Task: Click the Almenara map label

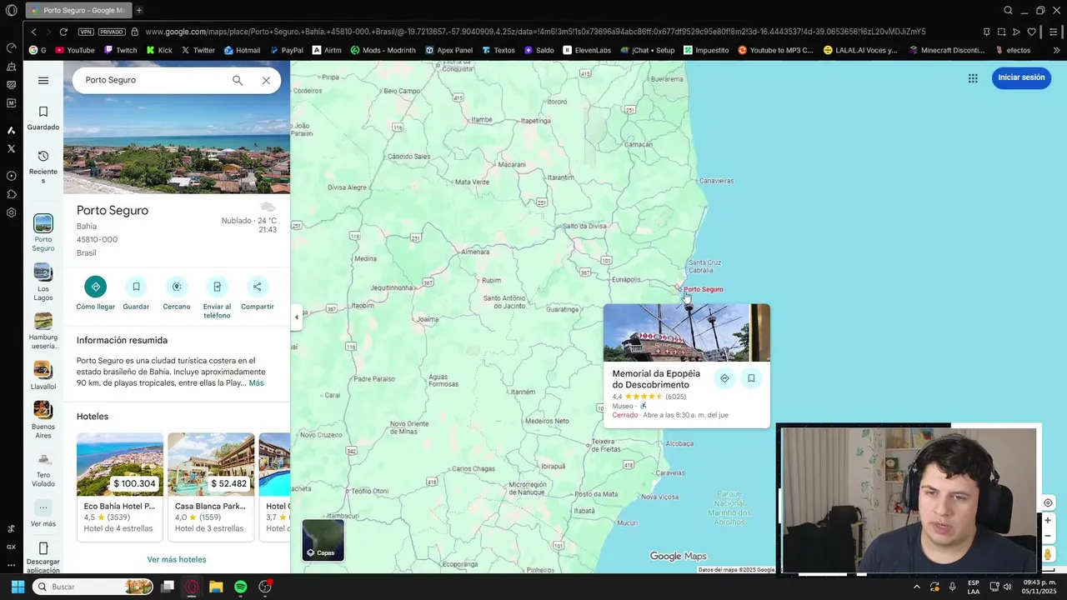Action: tap(476, 252)
